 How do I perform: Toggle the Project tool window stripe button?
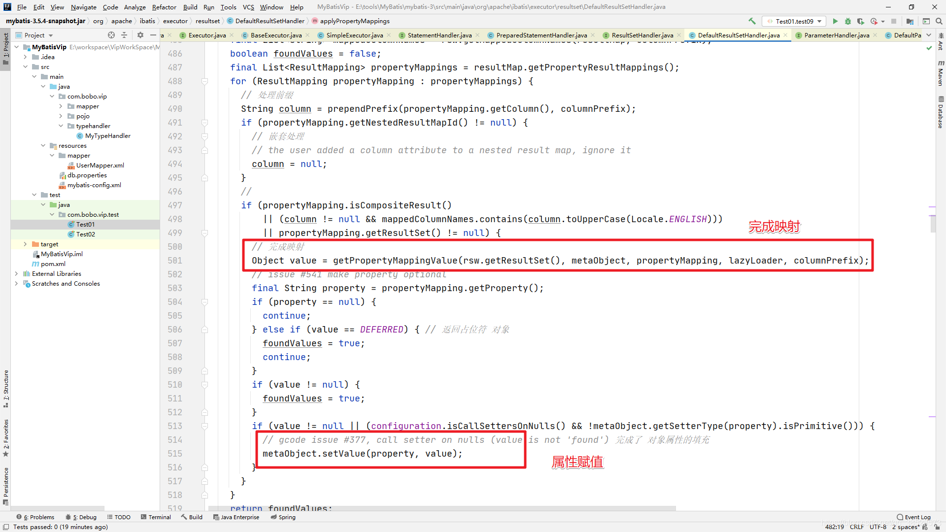tap(5, 49)
